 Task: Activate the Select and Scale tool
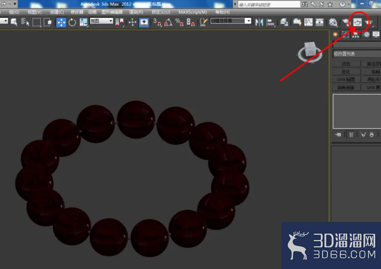tap(83, 22)
